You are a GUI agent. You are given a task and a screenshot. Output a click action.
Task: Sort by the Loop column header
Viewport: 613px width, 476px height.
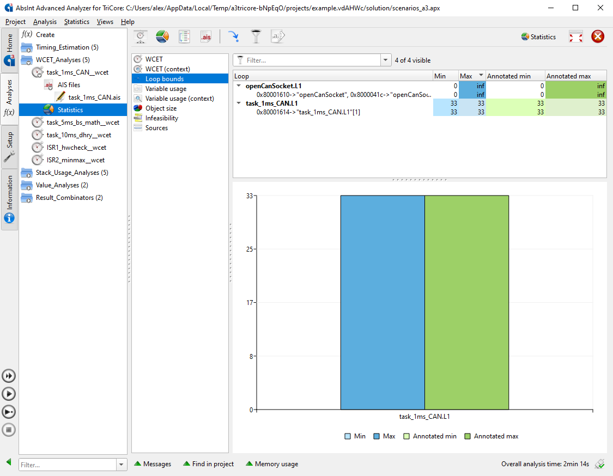coord(333,76)
